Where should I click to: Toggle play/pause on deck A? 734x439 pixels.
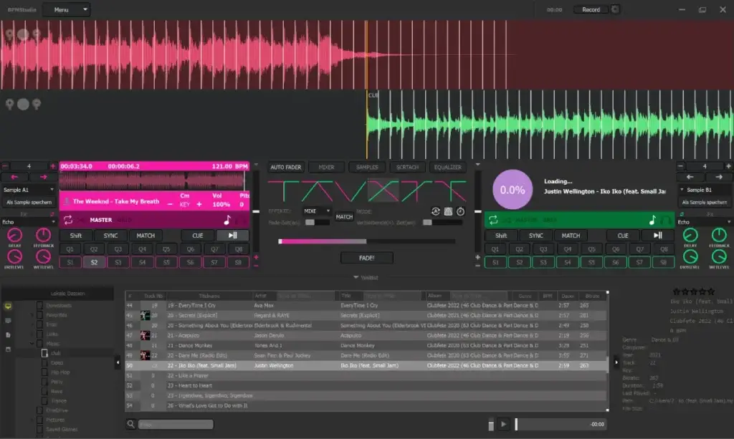pyautogui.click(x=233, y=235)
